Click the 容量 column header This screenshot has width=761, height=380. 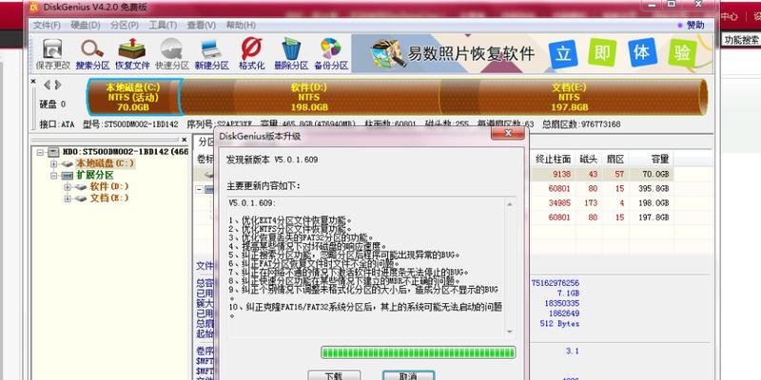pos(651,159)
